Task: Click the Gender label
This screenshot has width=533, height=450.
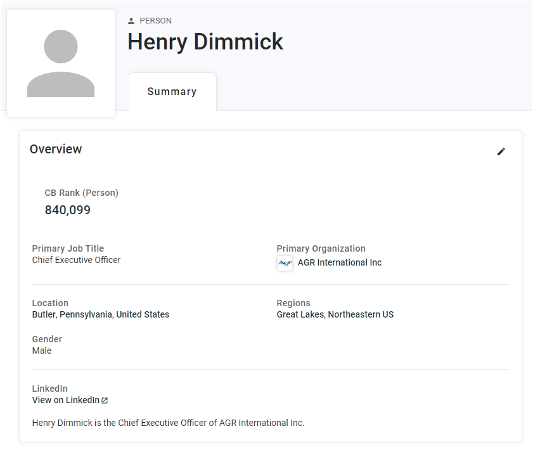Action: click(x=47, y=339)
